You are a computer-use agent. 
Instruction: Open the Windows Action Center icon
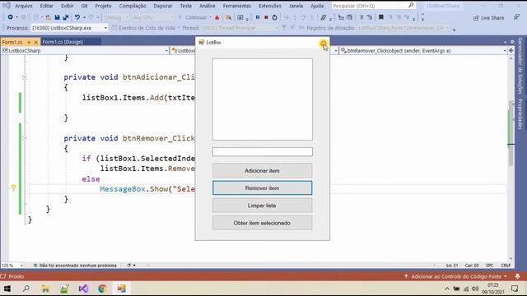coord(515,289)
